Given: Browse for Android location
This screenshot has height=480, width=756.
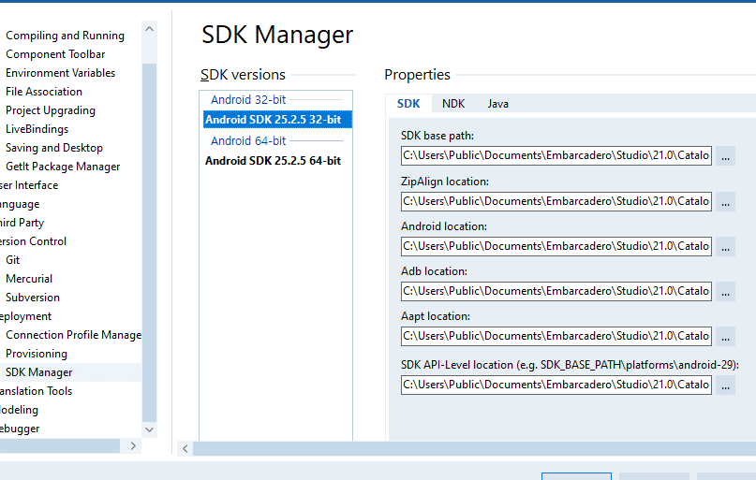Looking at the screenshot, I should pyautogui.click(x=725, y=246).
